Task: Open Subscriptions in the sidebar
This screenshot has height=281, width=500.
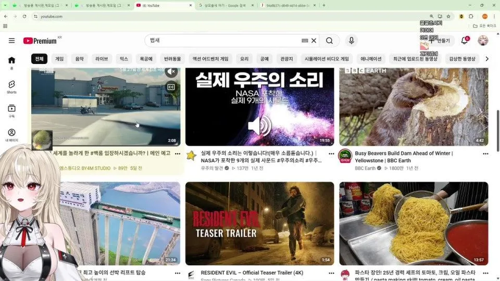Action: click(x=11, y=111)
